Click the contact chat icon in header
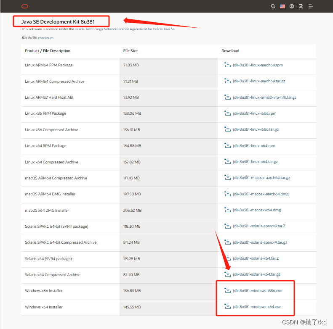Image resolution: width=333 pixels, height=329 pixels. [x=301, y=6]
